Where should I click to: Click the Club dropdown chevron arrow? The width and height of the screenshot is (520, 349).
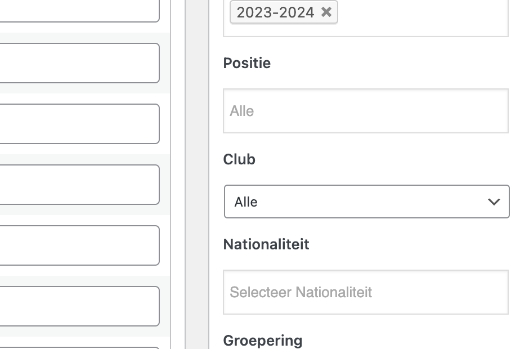(494, 202)
